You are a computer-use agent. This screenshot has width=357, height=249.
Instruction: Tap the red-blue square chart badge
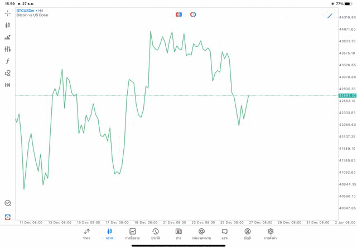pyautogui.click(x=178, y=14)
